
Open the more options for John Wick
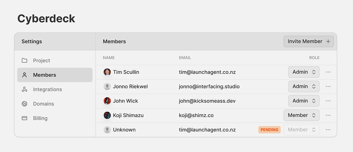click(328, 101)
